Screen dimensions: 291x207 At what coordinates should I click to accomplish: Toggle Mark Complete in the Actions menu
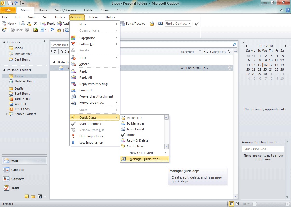[90, 124]
